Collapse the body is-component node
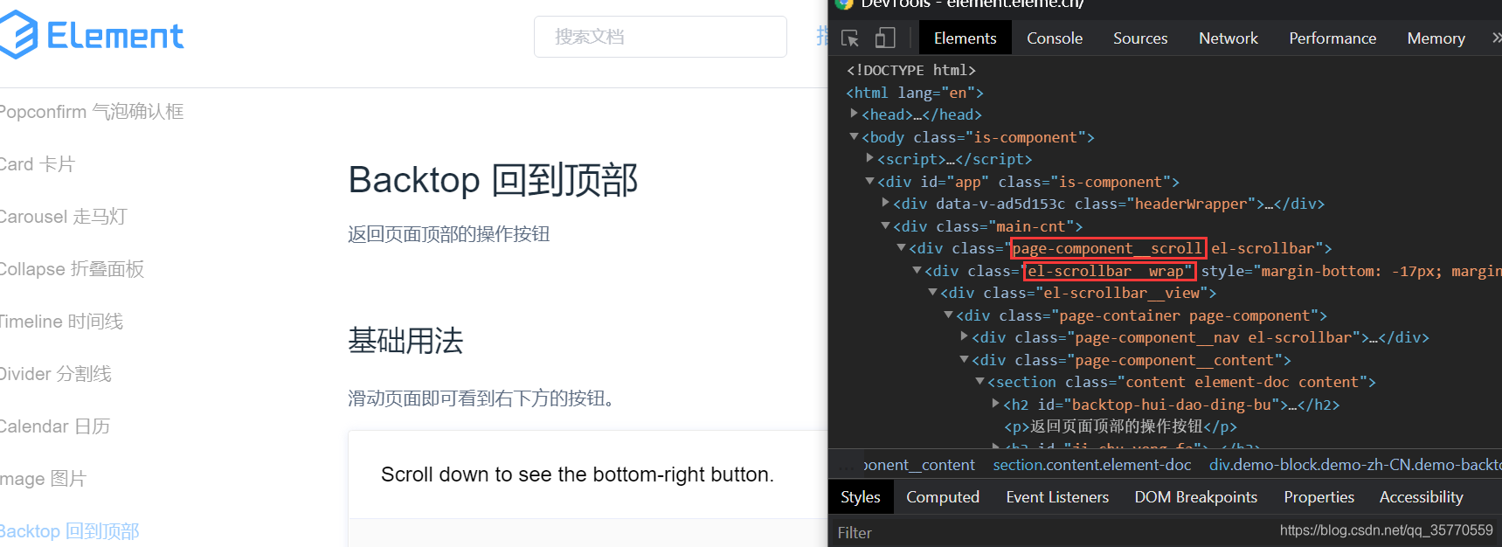Viewport: 1502px width, 547px height. [855, 136]
